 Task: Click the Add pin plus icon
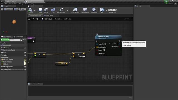[x=84, y=57]
